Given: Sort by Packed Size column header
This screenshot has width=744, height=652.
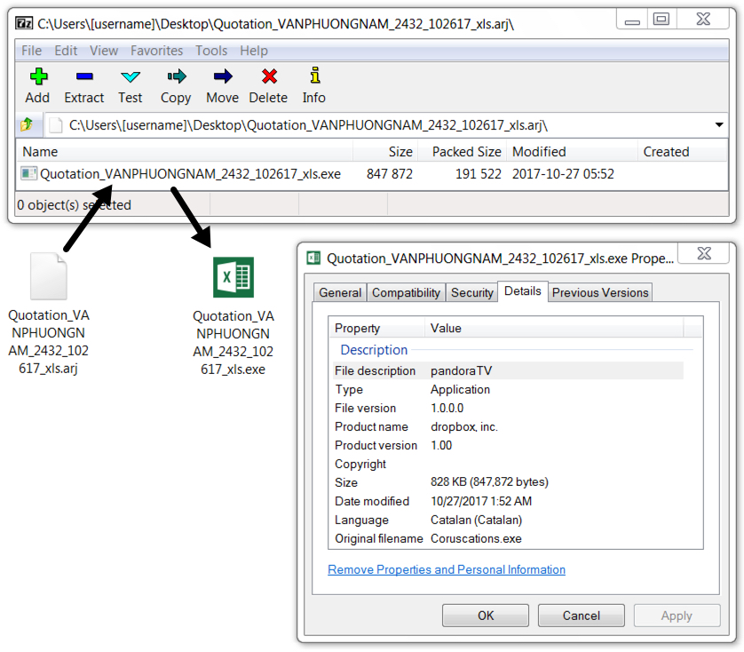Looking at the screenshot, I should pyautogui.click(x=463, y=152).
